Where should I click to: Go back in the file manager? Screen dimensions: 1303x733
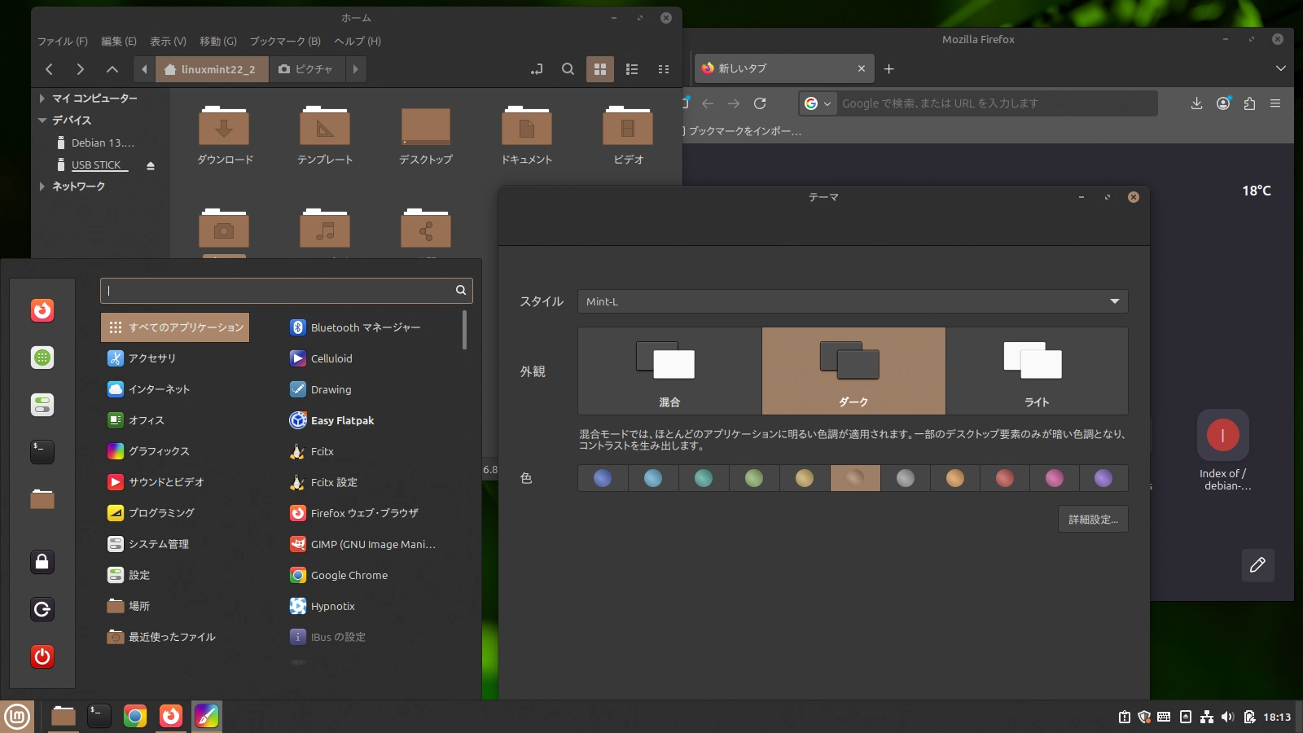pyautogui.click(x=50, y=69)
